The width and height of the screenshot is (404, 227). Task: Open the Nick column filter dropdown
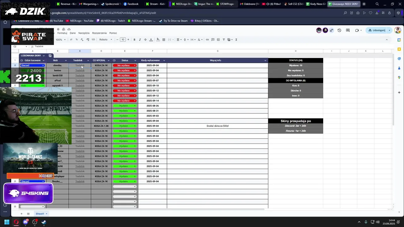[x=66, y=61]
